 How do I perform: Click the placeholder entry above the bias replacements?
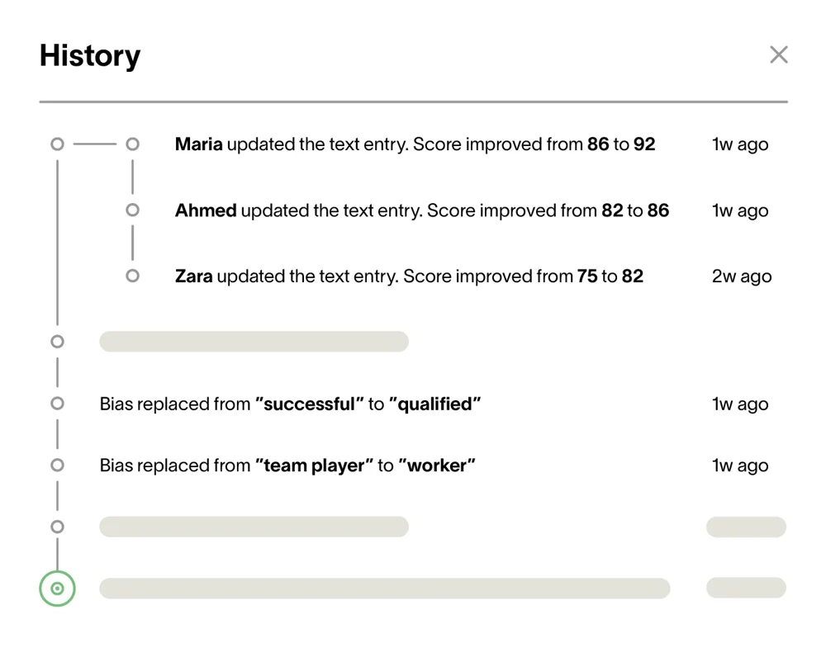coord(254,342)
